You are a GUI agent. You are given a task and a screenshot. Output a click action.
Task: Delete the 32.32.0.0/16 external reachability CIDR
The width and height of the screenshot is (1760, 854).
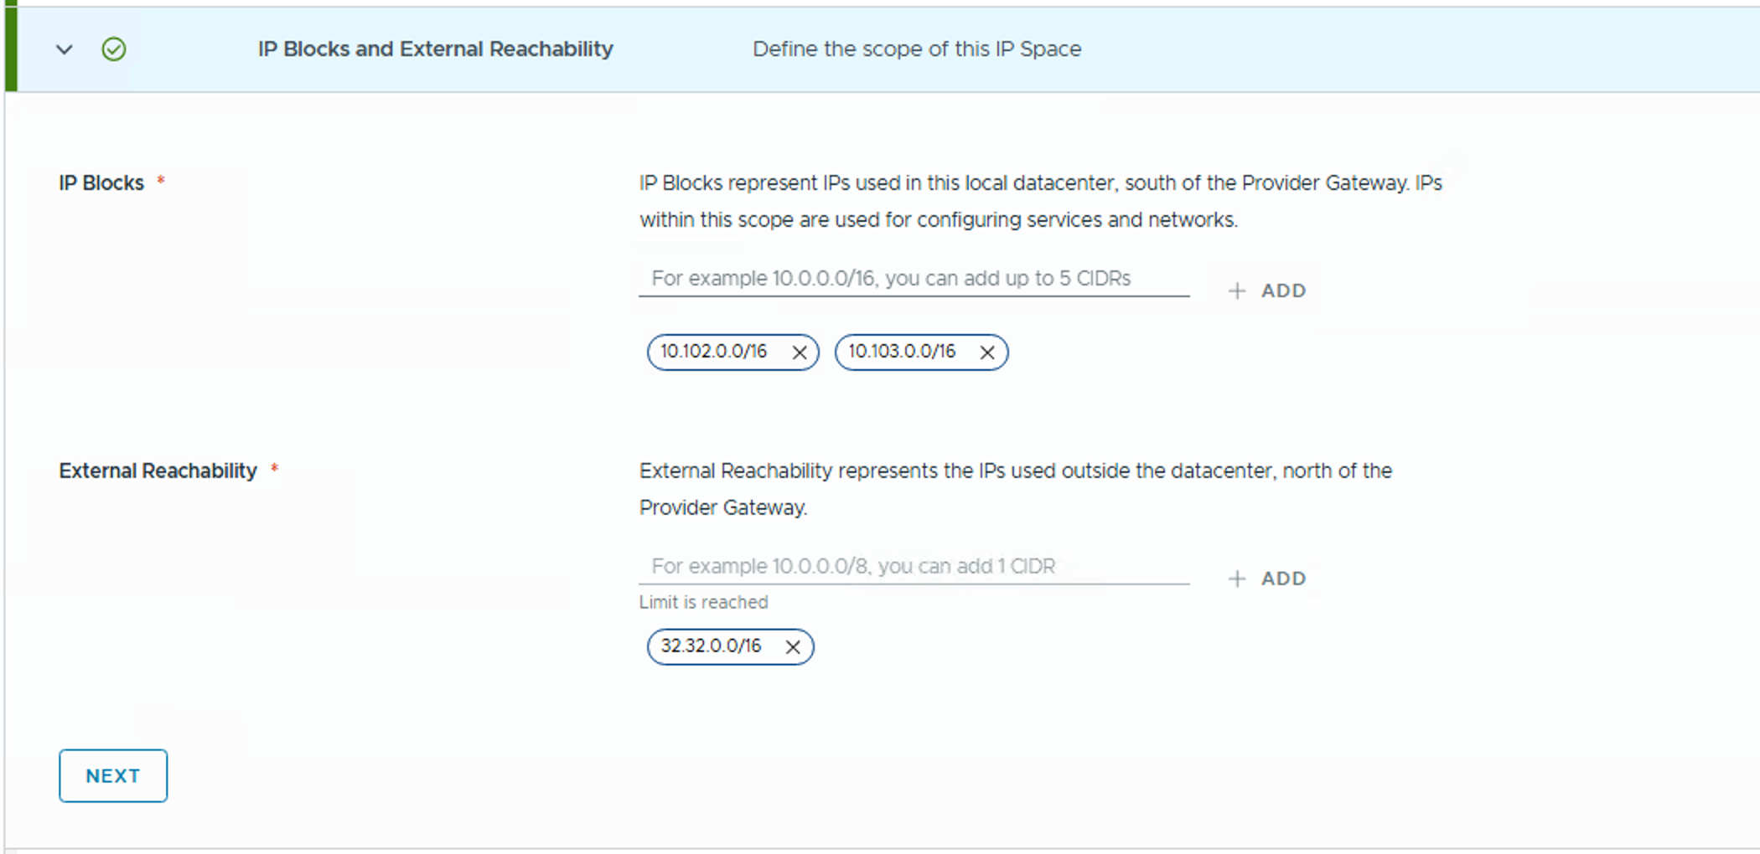tap(793, 646)
